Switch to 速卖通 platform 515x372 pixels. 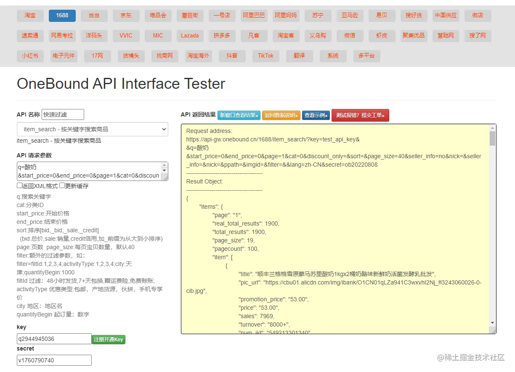[30, 36]
